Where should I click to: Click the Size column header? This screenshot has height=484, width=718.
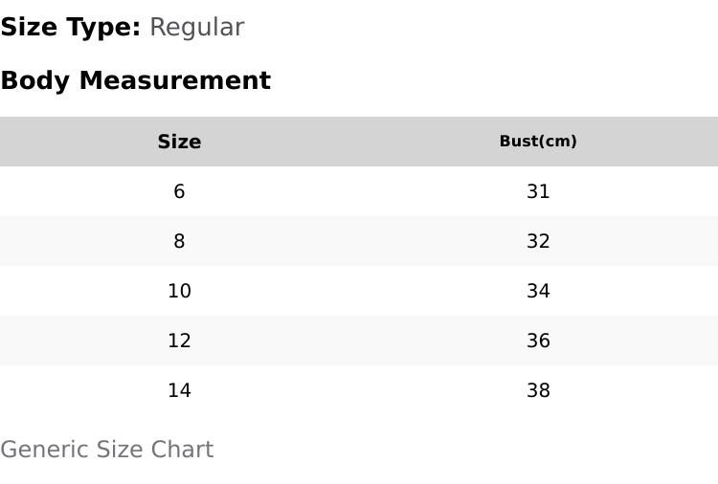pyautogui.click(x=180, y=142)
